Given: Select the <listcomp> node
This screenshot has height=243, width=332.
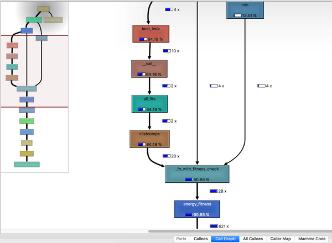Looking at the screenshot, I should click(149, 139).
